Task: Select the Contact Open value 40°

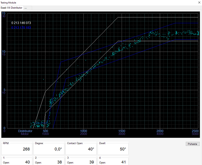Action: (x=91, y=149)
